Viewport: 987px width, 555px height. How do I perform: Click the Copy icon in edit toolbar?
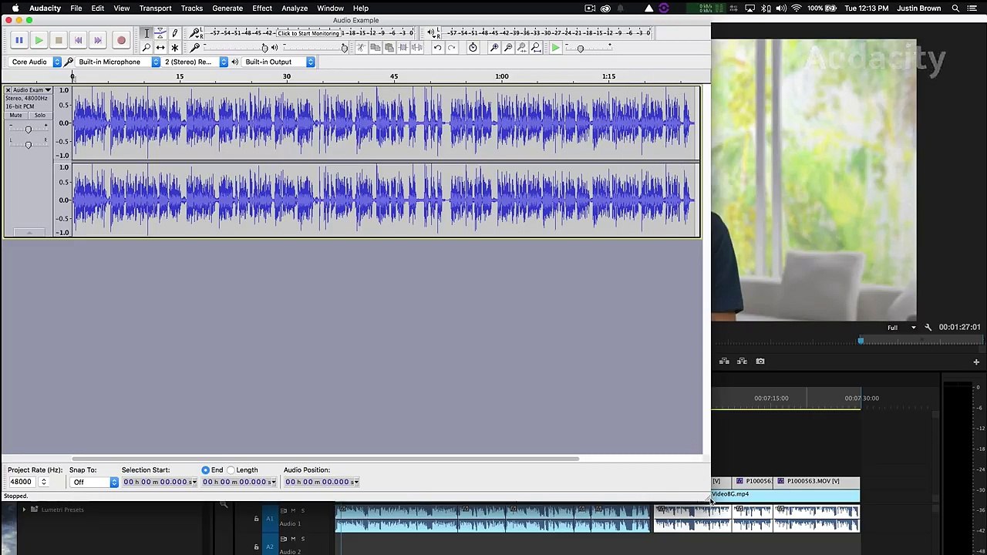(x=375, y=48)
